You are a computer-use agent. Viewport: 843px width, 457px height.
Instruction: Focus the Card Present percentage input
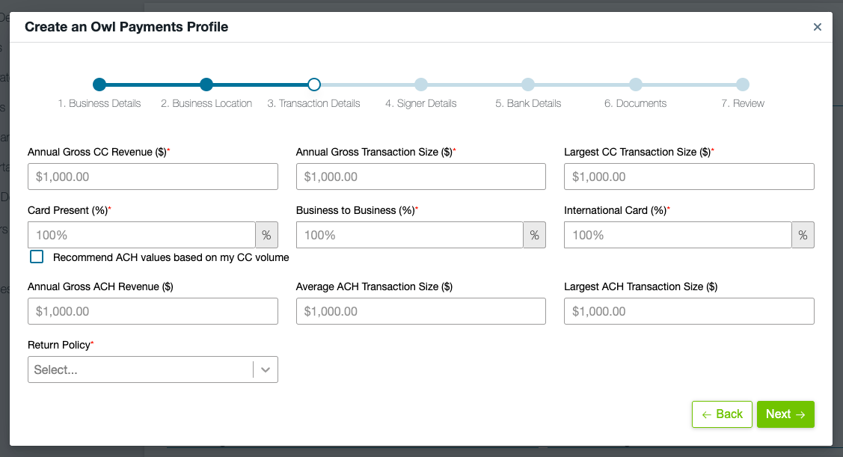pos(141,235)
